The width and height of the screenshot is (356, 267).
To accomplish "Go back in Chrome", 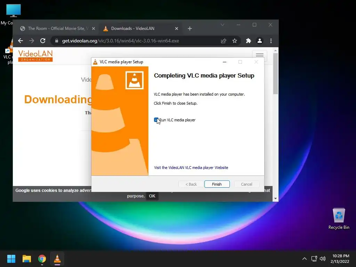I will point(21,41).
